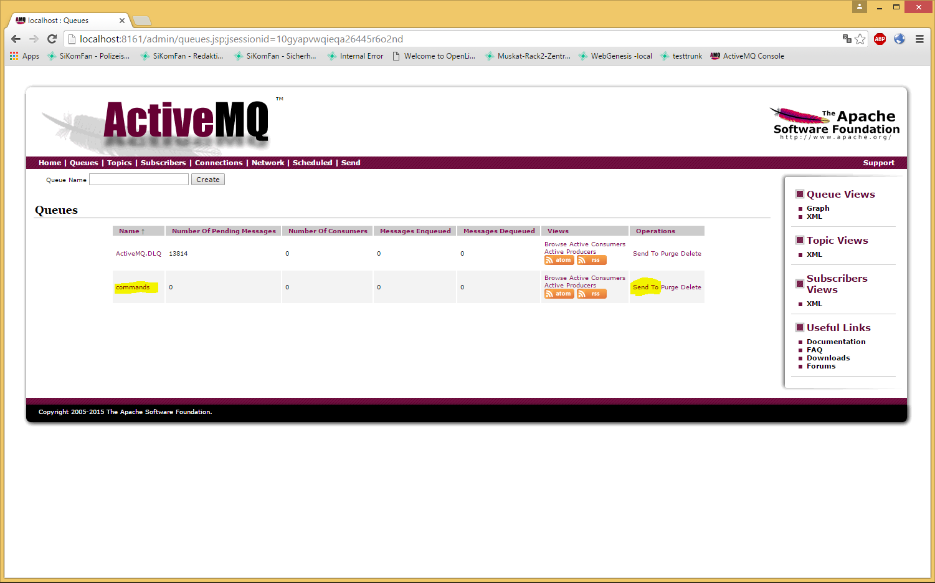Open Graph under Queue Views
Screen dimensions: 935x583
tap(818, 208)
